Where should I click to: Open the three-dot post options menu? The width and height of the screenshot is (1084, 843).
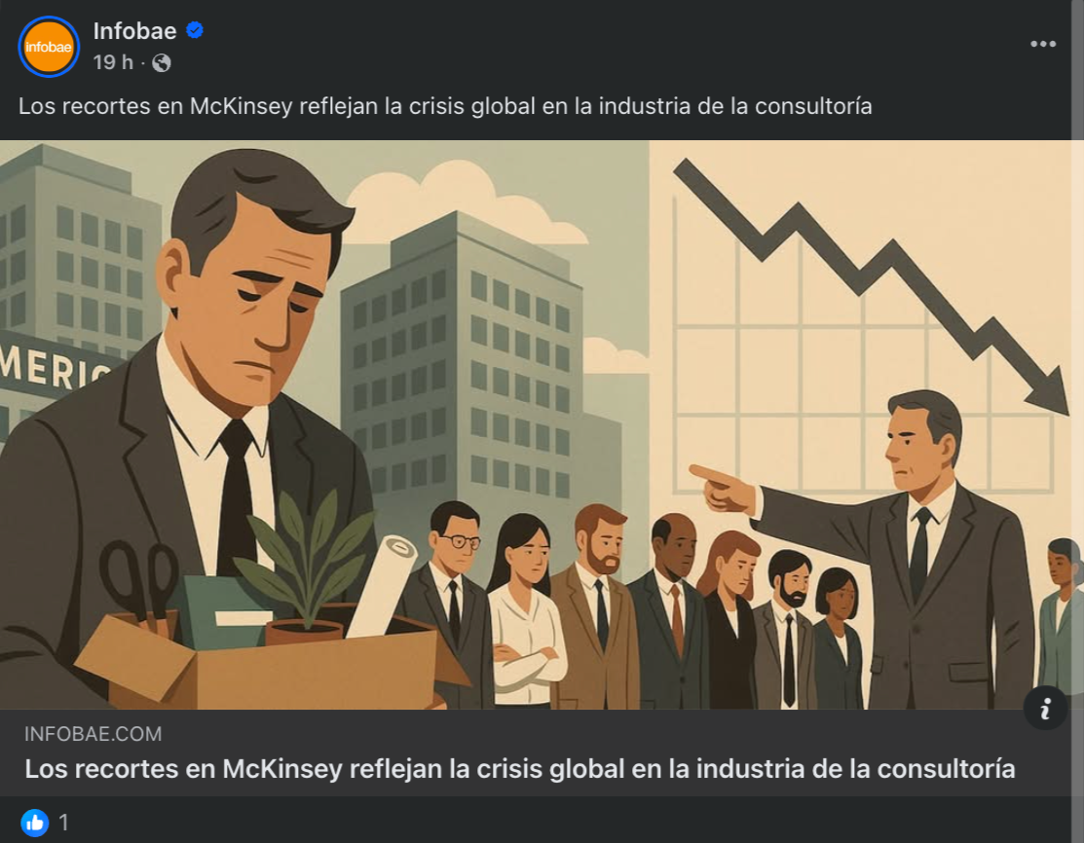pos(1043,45)
